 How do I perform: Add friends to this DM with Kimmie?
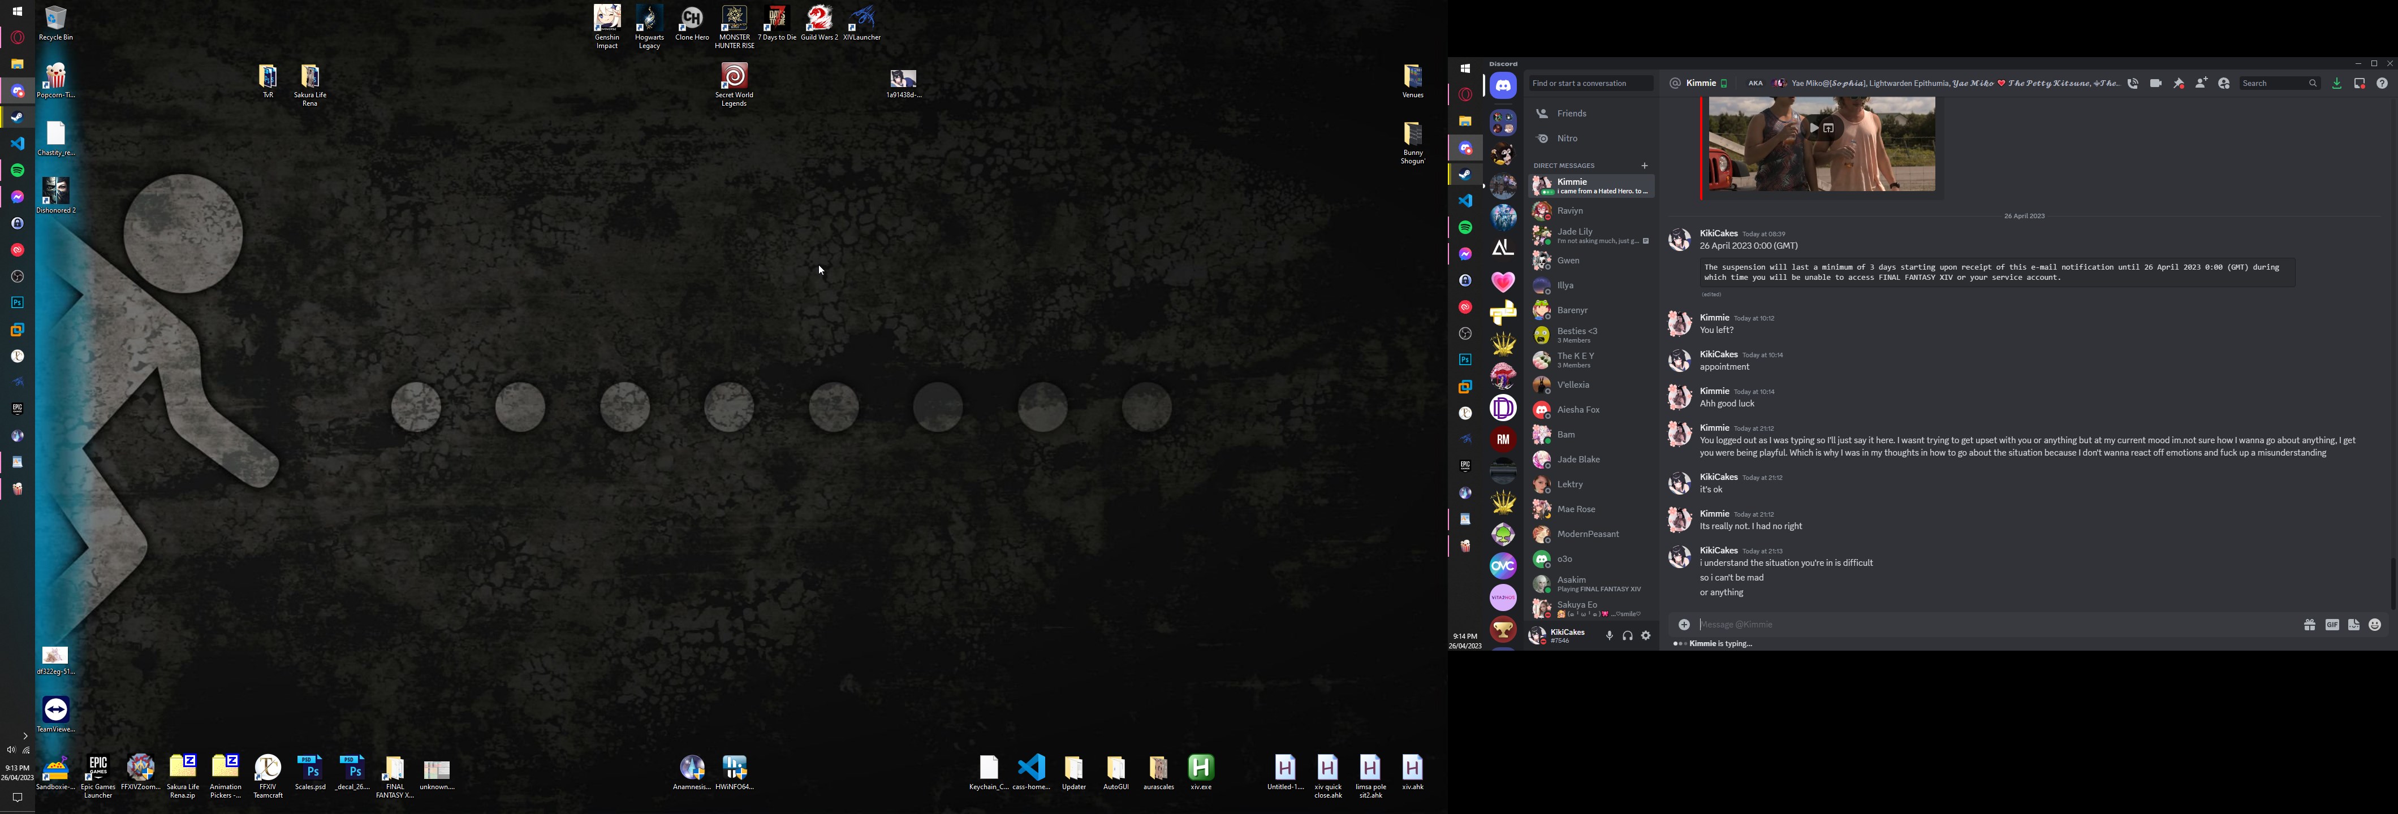[x=2201, y=84]
